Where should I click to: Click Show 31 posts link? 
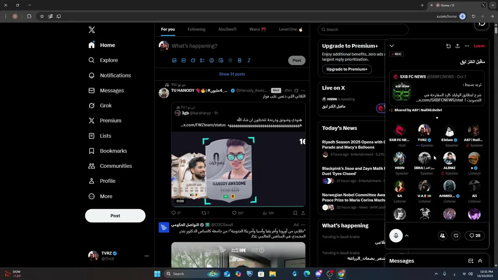pyautogui.click(x=232, y=74)
